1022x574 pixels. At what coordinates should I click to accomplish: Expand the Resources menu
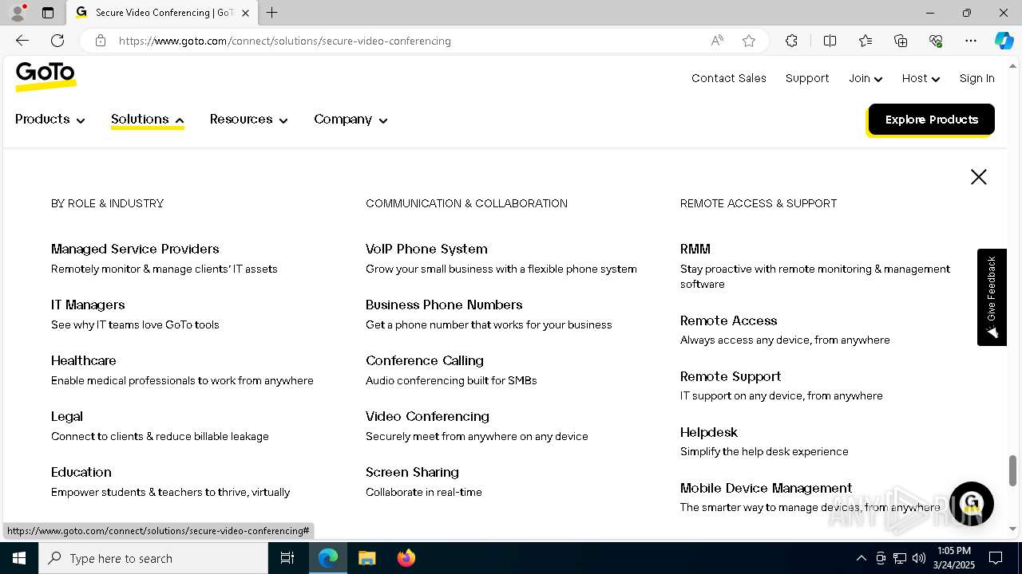pos(248,120)
